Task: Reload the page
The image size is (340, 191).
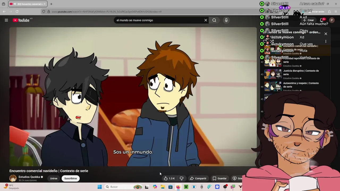Action: point(17,11)
